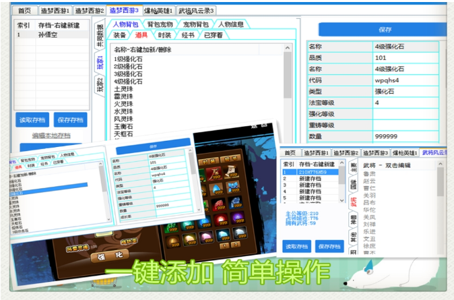Switch to the 背包宠物 tab
Screen dimensions: 454x300
(160, 24)
